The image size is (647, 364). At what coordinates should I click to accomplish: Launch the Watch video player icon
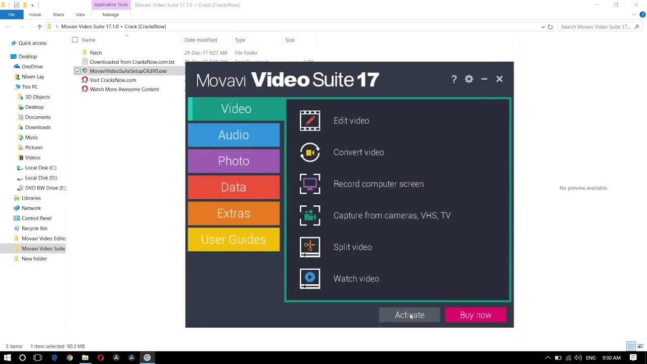tap(310, 279)
